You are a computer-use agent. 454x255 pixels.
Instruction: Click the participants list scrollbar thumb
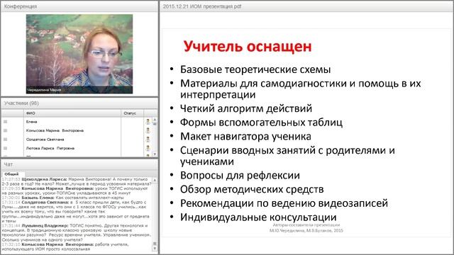pos(155,123)
